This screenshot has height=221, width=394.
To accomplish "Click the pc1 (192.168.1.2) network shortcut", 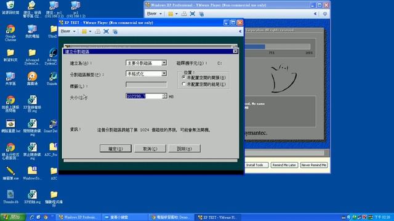I will click(76, 9).
